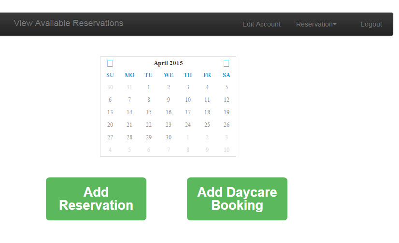Click the April 2015 month header
The width and height of the screenshot is (399, 243).
(168, 63)
